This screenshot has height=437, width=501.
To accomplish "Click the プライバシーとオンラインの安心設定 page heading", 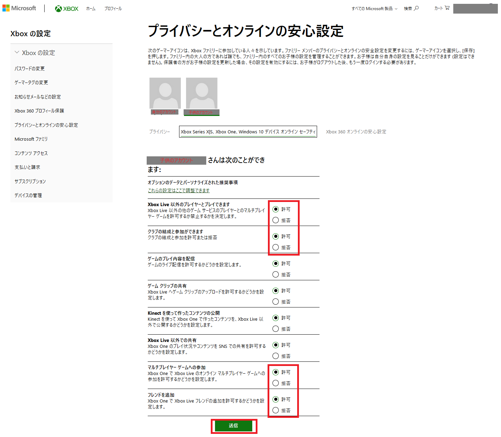I will pos(246,31).
